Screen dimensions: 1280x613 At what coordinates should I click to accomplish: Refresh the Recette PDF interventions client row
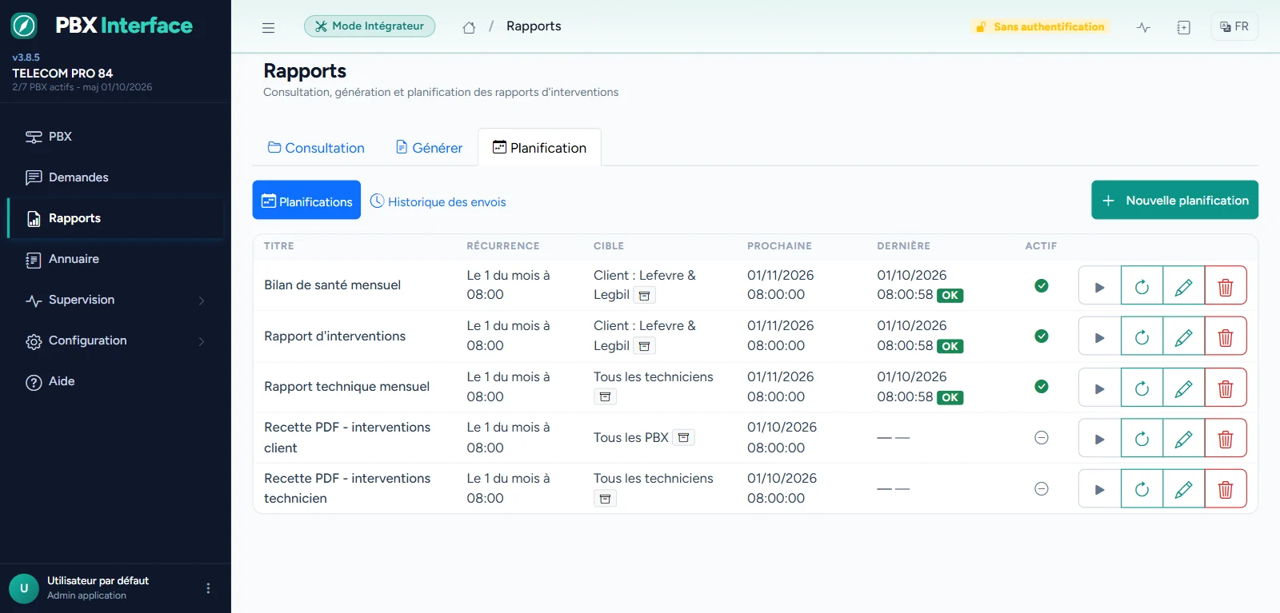[1142, 439]
